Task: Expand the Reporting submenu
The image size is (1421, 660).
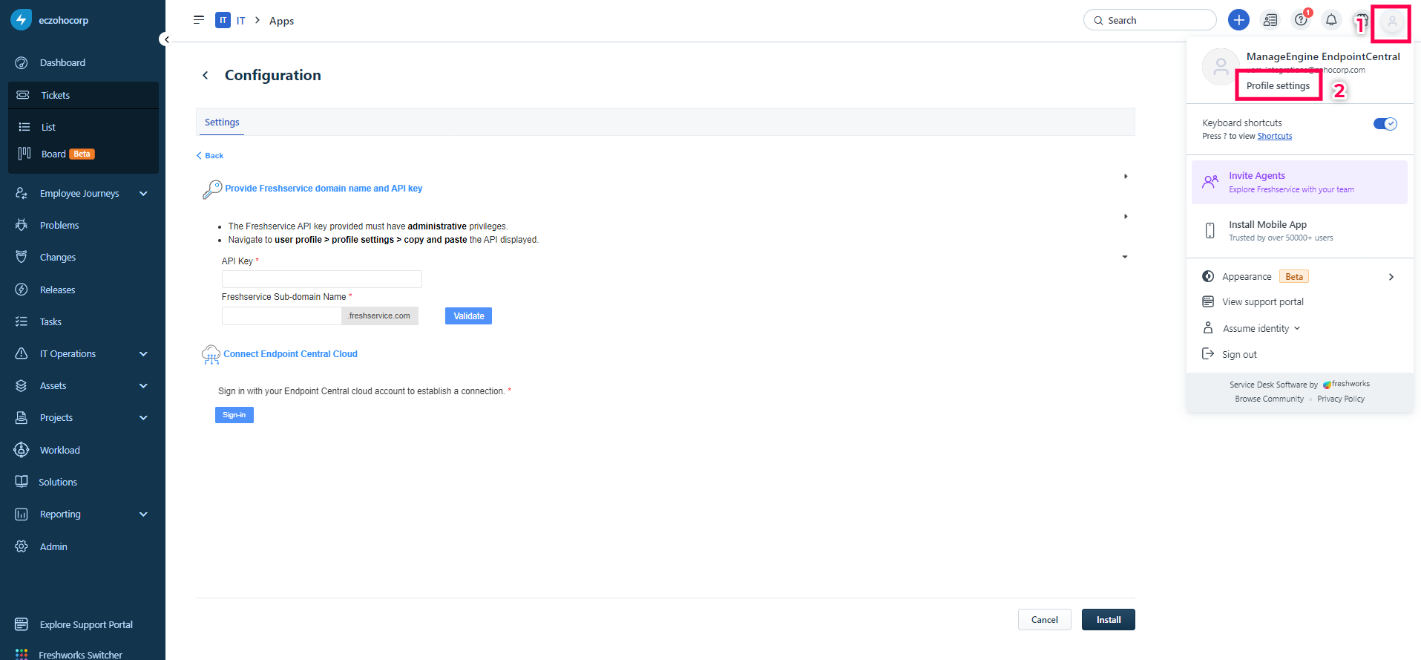Action: pos(143,514)
